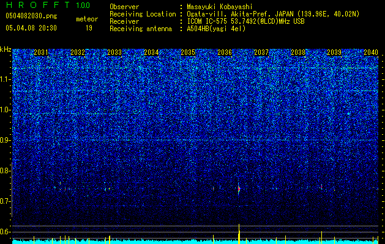Click the 2034 time marker

point(151,52)
